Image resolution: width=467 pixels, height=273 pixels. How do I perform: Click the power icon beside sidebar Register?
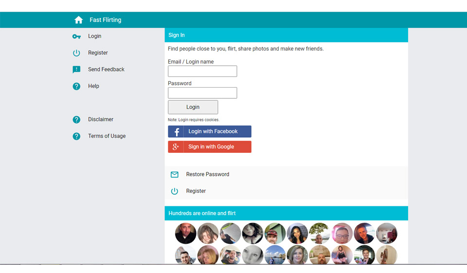pos(76,53)
